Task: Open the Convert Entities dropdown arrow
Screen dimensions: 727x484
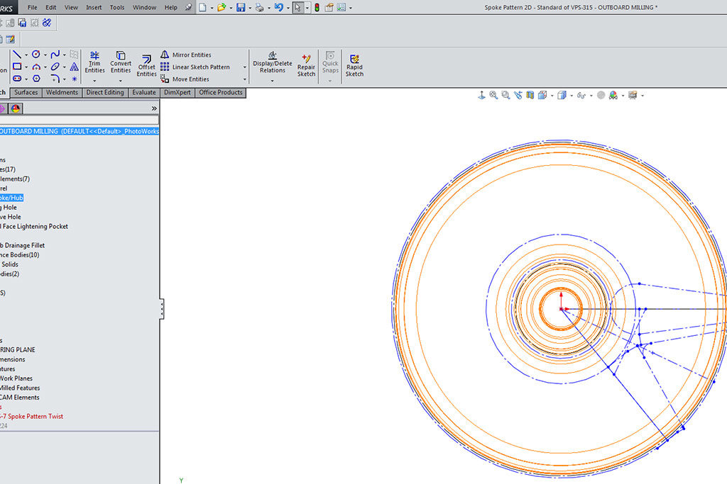Action: pos(121,81)
